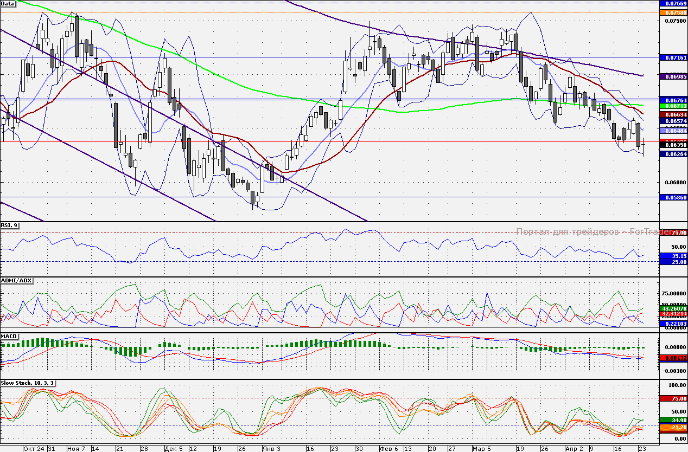This screenshot has width=688, height=452.
Task: Select the 0.05860 support level price tag
Action: tap(673, 198)
